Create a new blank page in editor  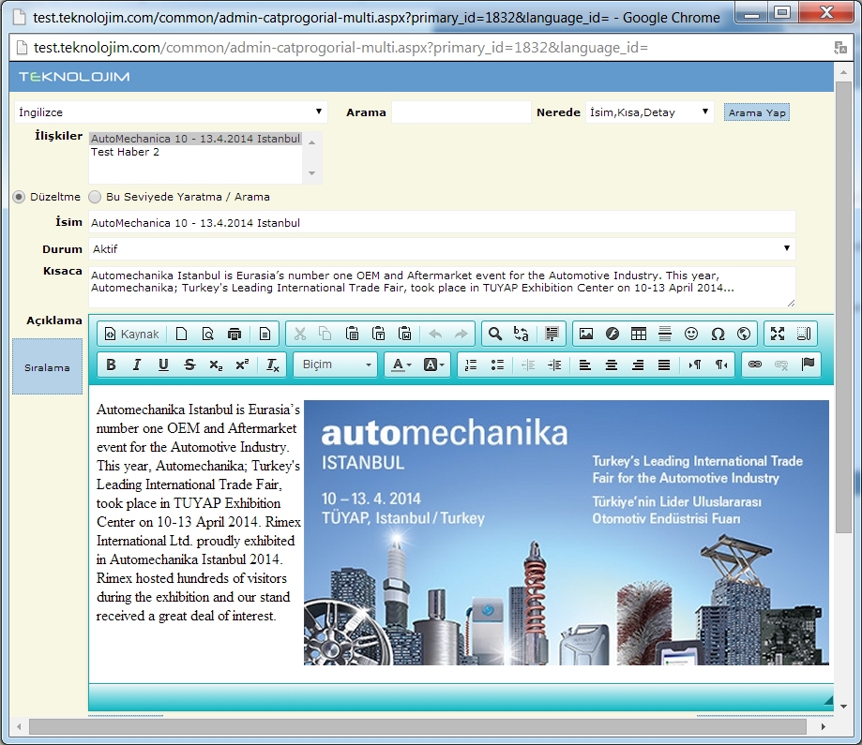[x=181, y=334]
